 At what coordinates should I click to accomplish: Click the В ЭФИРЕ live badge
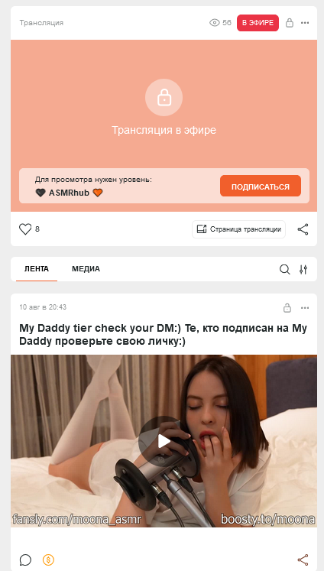[258, 23]
